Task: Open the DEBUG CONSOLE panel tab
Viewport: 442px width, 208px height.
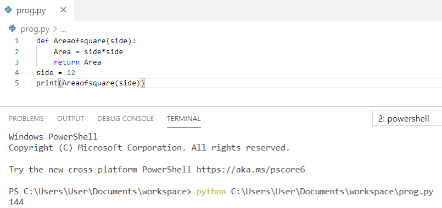Action: [x=125, y=119]
